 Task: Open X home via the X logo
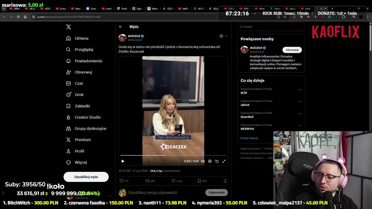pyautogui.click(x=69, y=27)
